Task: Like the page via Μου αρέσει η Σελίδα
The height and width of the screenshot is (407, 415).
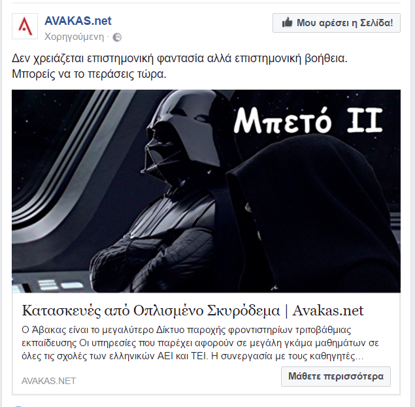Action: 337,23
